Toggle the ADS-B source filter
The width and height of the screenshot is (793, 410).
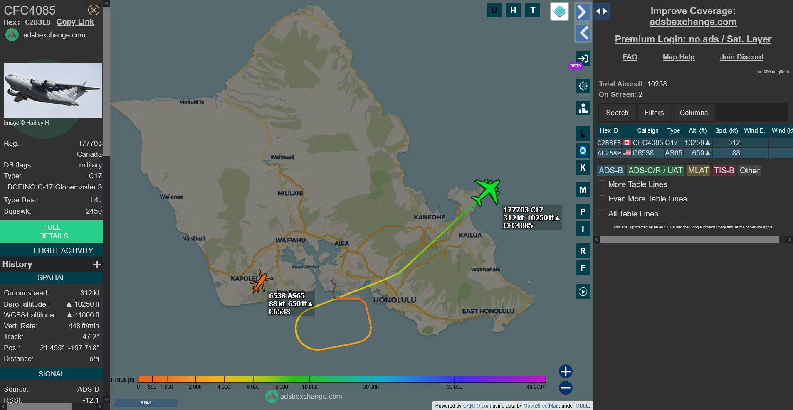pos(610,170)
